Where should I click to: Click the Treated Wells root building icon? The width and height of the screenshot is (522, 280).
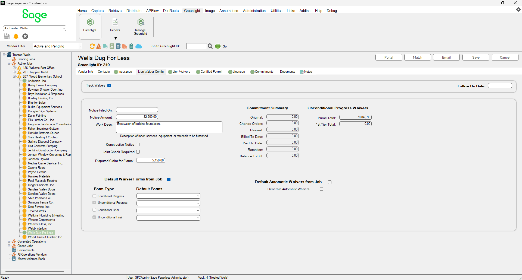[x=9, y=55]
